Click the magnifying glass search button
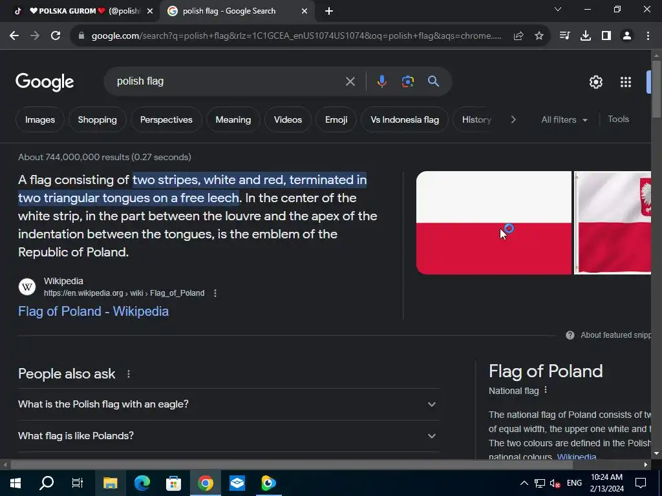This screenshot has width=662, height=496. click(x=434, y=81)
